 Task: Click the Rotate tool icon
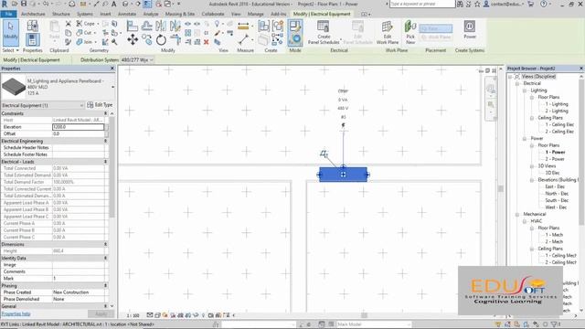point(161,39)
